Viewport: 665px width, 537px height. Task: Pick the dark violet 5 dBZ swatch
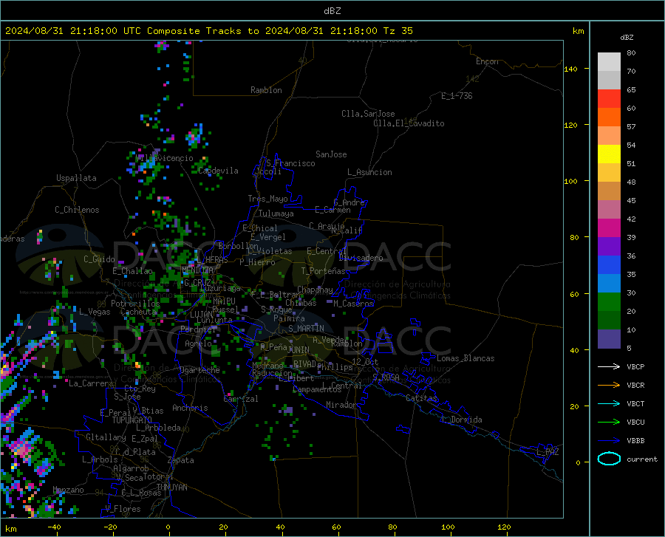coord(609,339)
